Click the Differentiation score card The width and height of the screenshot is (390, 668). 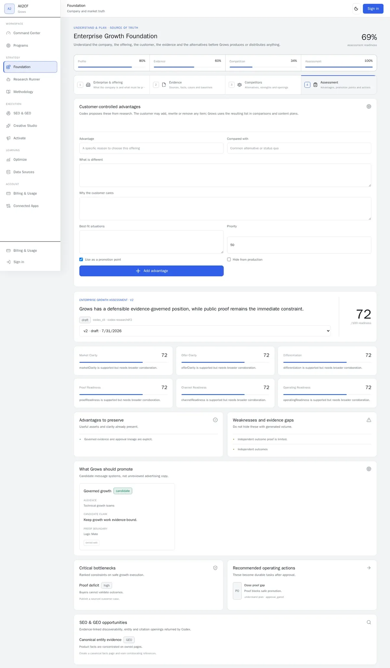pyautogui.click(x=327, y=361)
